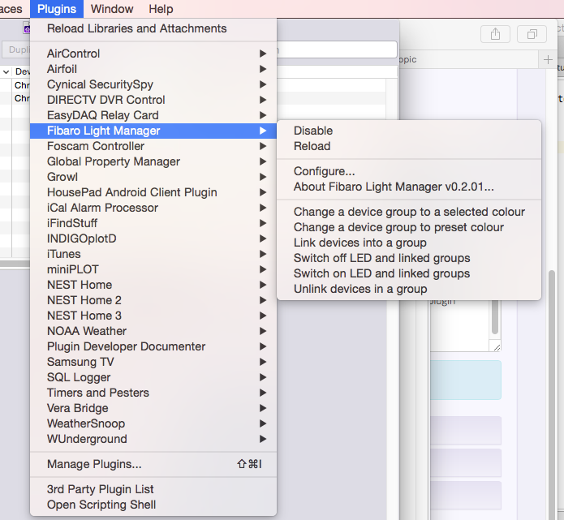Viewport: 564px width, 520px height.
Task: Open Foscam Controller submenu
Action: pyautogui.click(x=153, y=146)
